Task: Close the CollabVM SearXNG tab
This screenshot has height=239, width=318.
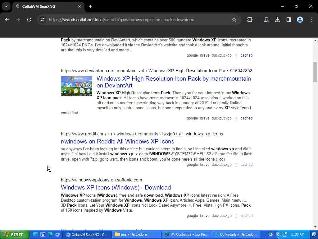Action: (x=79, y=6)
